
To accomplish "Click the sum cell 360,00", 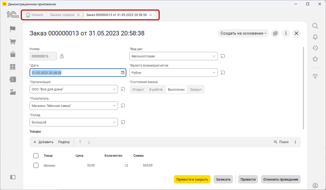I will coord(148,165).
